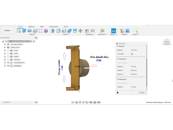Collapse the Results section in Measure
This screenshot has height=130, width=173.
[118, 46]
